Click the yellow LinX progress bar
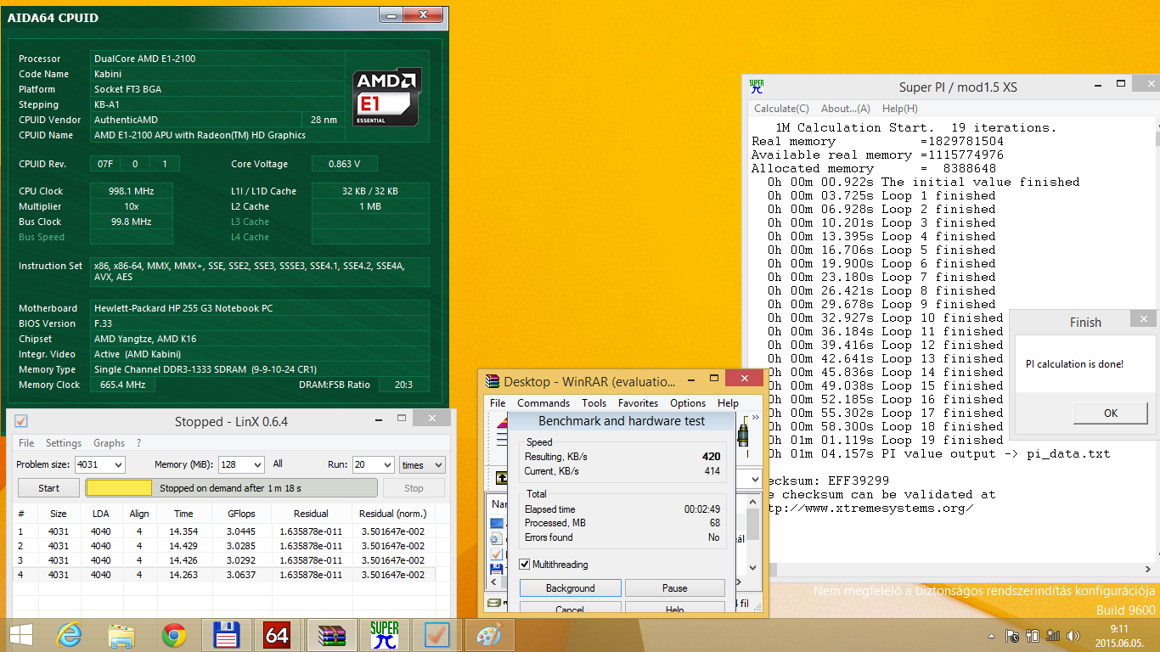 pyautogui.click(x=119, y=488)
